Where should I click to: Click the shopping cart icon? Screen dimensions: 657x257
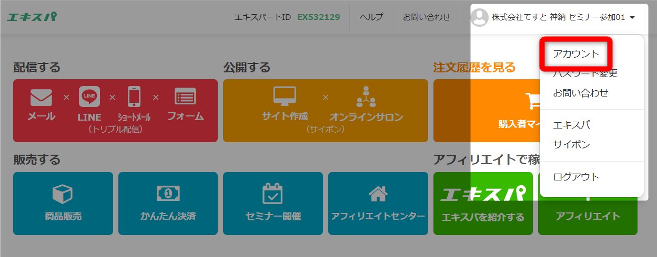532,101
